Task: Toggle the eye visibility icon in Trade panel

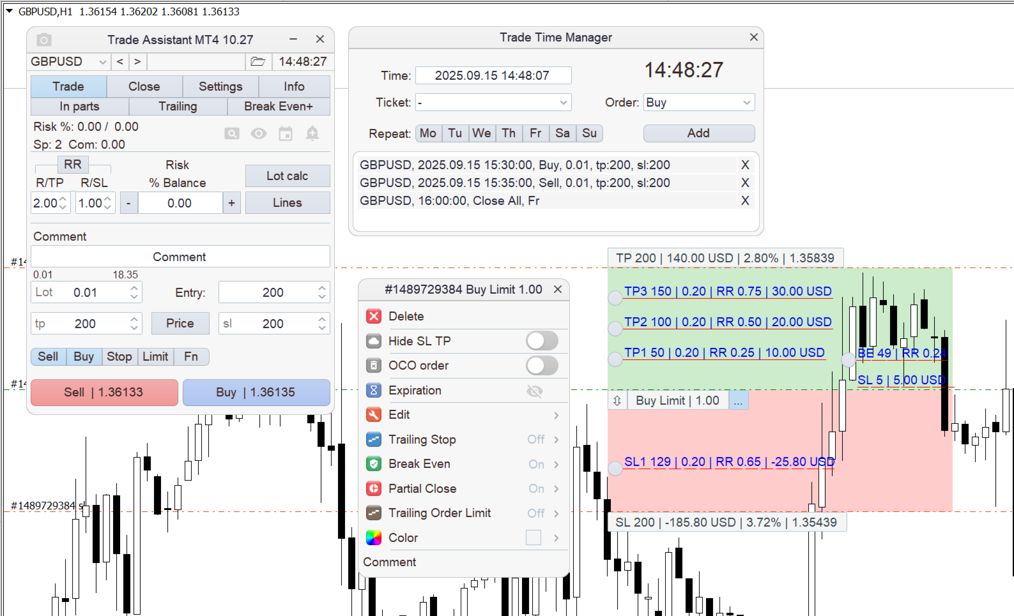Action: point(259,133)
